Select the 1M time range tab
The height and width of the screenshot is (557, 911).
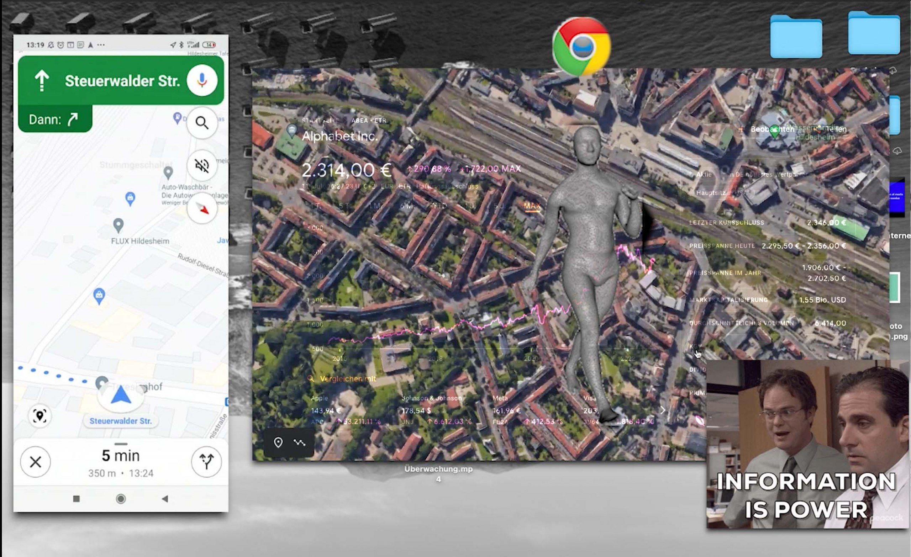[x=376, y=206]
